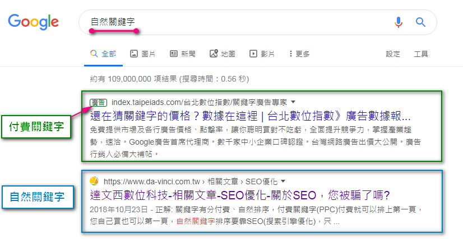
Task: Start voice search with microphone icon
Action: pos(399,22)
